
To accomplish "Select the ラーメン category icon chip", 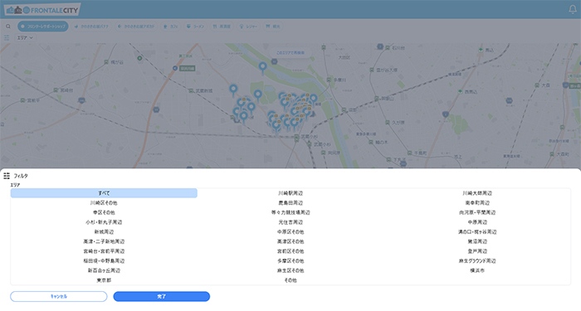I will pyautogui.click(x=195, y=27).
